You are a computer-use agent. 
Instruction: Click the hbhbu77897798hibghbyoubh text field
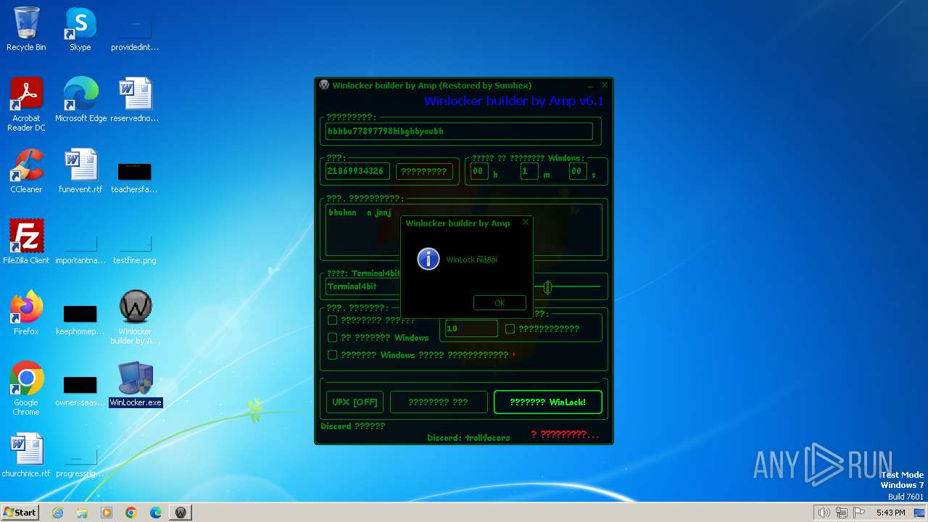[x=459, y=131]
